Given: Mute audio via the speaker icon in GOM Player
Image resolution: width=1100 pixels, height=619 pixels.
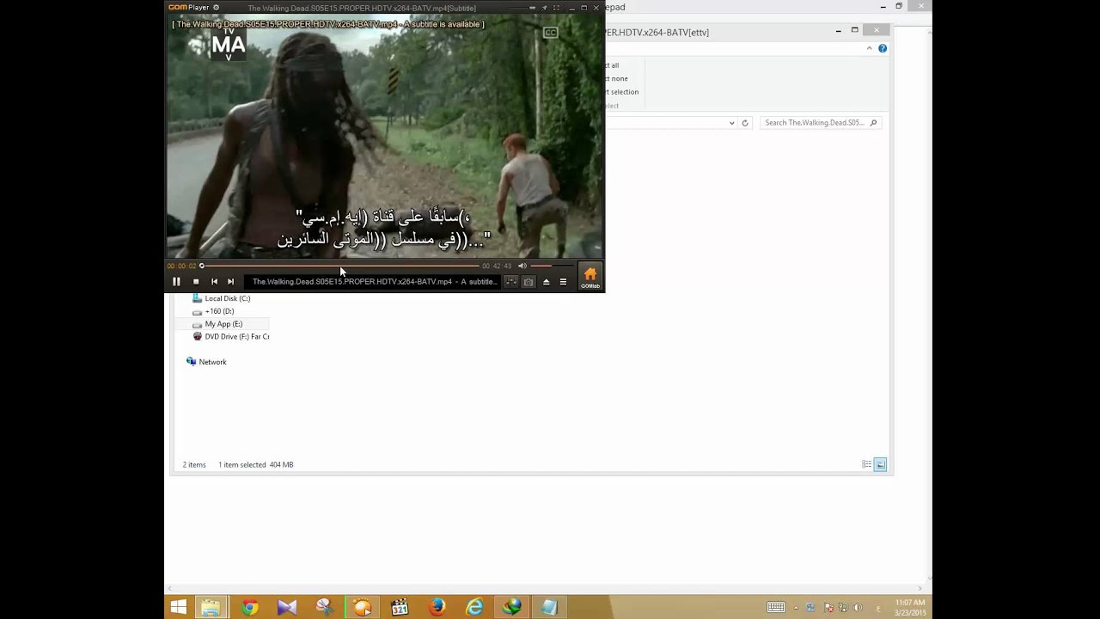Looking at the screenshot, I should tap(522, 266).
